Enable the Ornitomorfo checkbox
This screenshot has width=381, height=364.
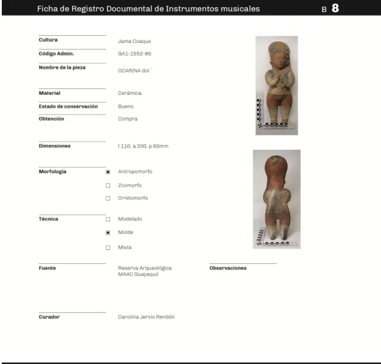click(108, 198)
